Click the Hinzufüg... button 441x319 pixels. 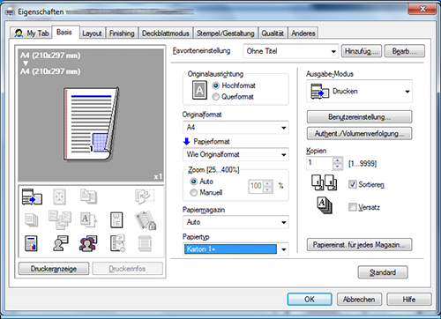pos(362,51)
